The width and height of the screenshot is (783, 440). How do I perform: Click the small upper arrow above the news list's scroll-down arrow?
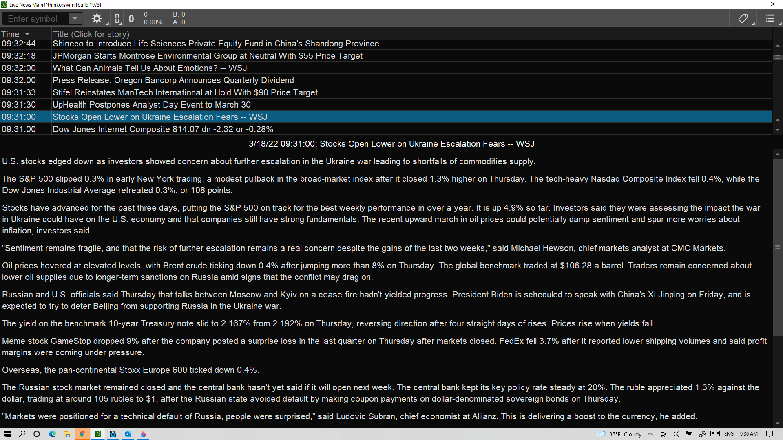(x=778, y=120)
